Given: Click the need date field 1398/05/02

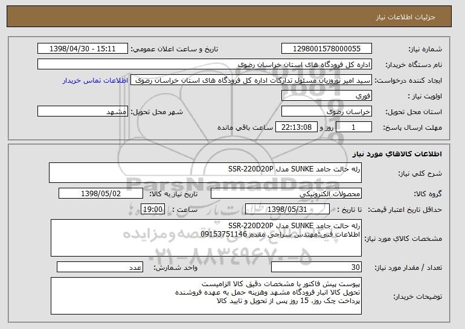Looking at the screenshot, I should pos(101,194).
